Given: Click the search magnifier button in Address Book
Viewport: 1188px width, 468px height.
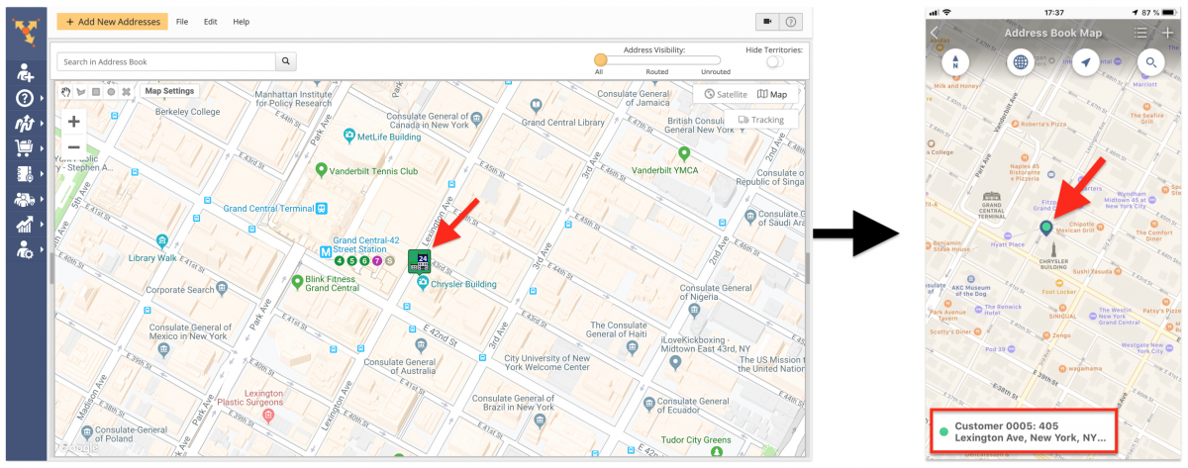Looking at the screenshot, I should coord(285,61).
